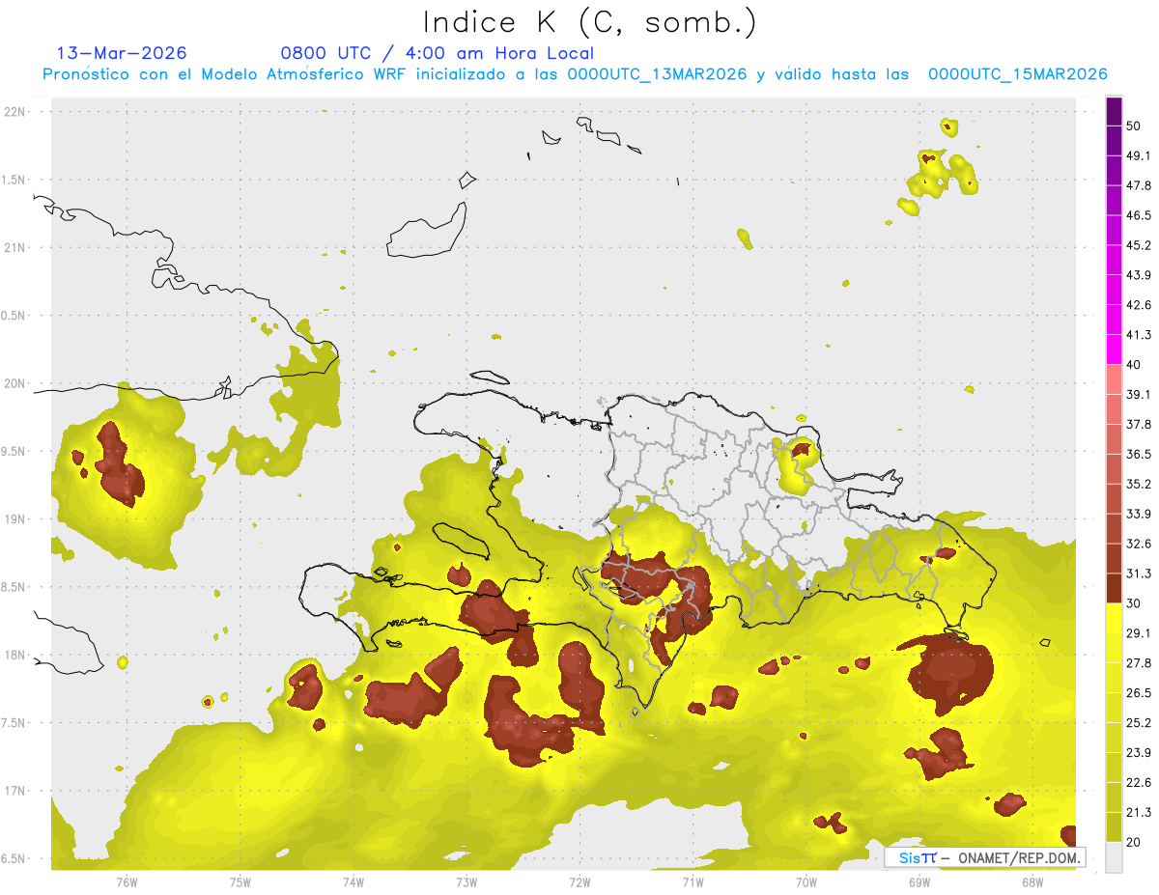The image size is (1159, 895).
Task: Click the latitude axis label "9.5N"
Action: tap(14, 451)
